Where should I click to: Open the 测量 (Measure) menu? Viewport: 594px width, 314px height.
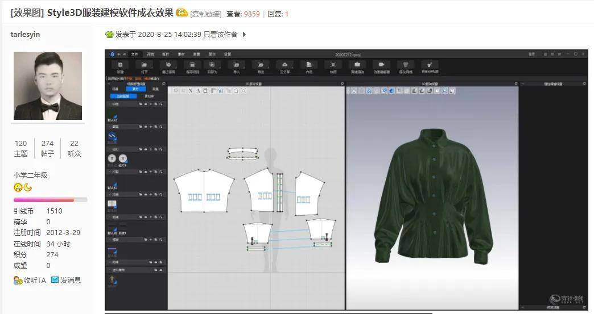tap(197, 55)
